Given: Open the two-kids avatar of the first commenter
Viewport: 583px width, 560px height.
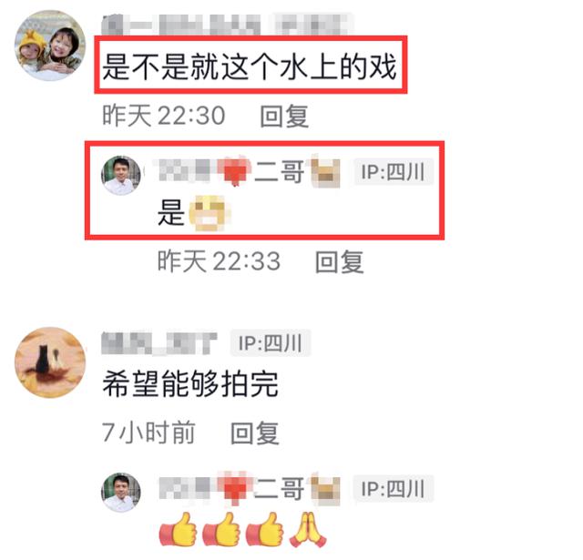Looking at the screenshot, I should pos(50,46).
